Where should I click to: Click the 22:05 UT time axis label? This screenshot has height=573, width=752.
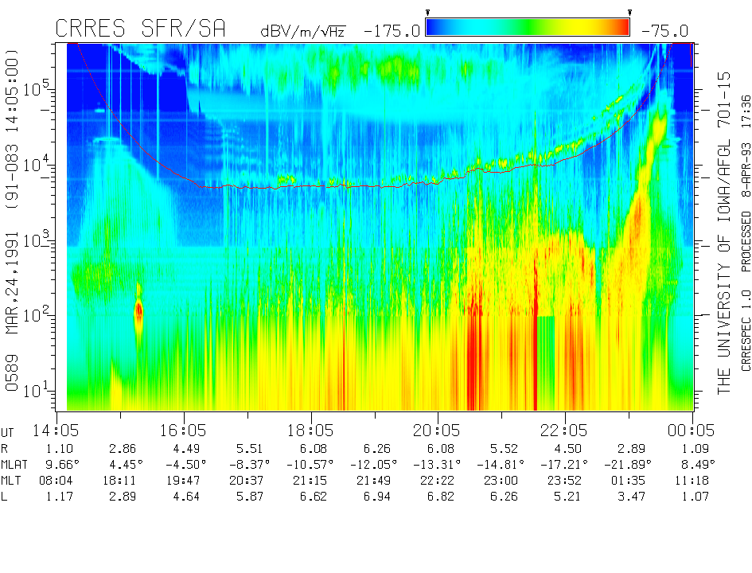[x=565, y=430]
